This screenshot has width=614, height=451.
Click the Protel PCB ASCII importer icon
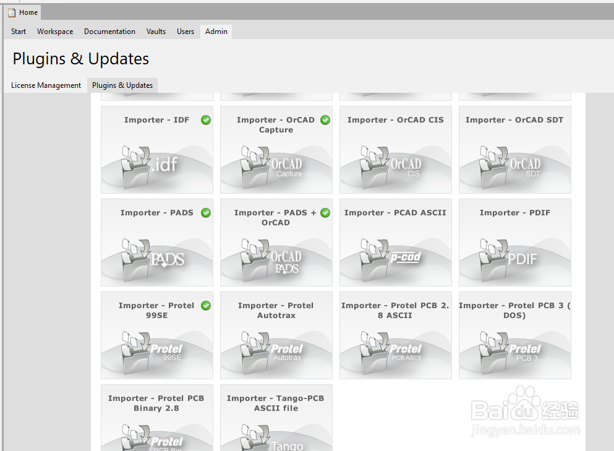click(x=391, y=352)
